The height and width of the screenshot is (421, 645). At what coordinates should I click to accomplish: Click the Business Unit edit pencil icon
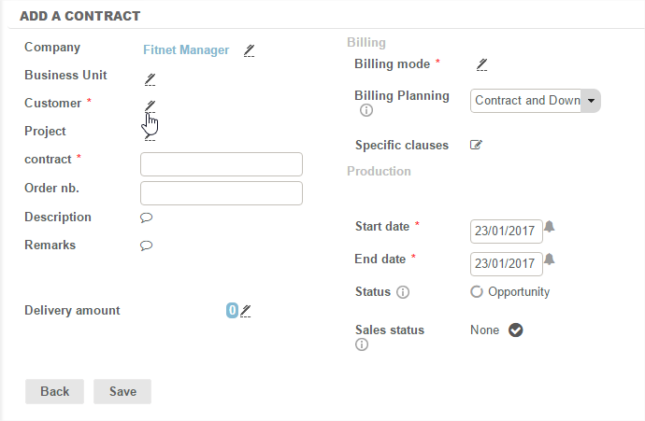coord(150,78)
